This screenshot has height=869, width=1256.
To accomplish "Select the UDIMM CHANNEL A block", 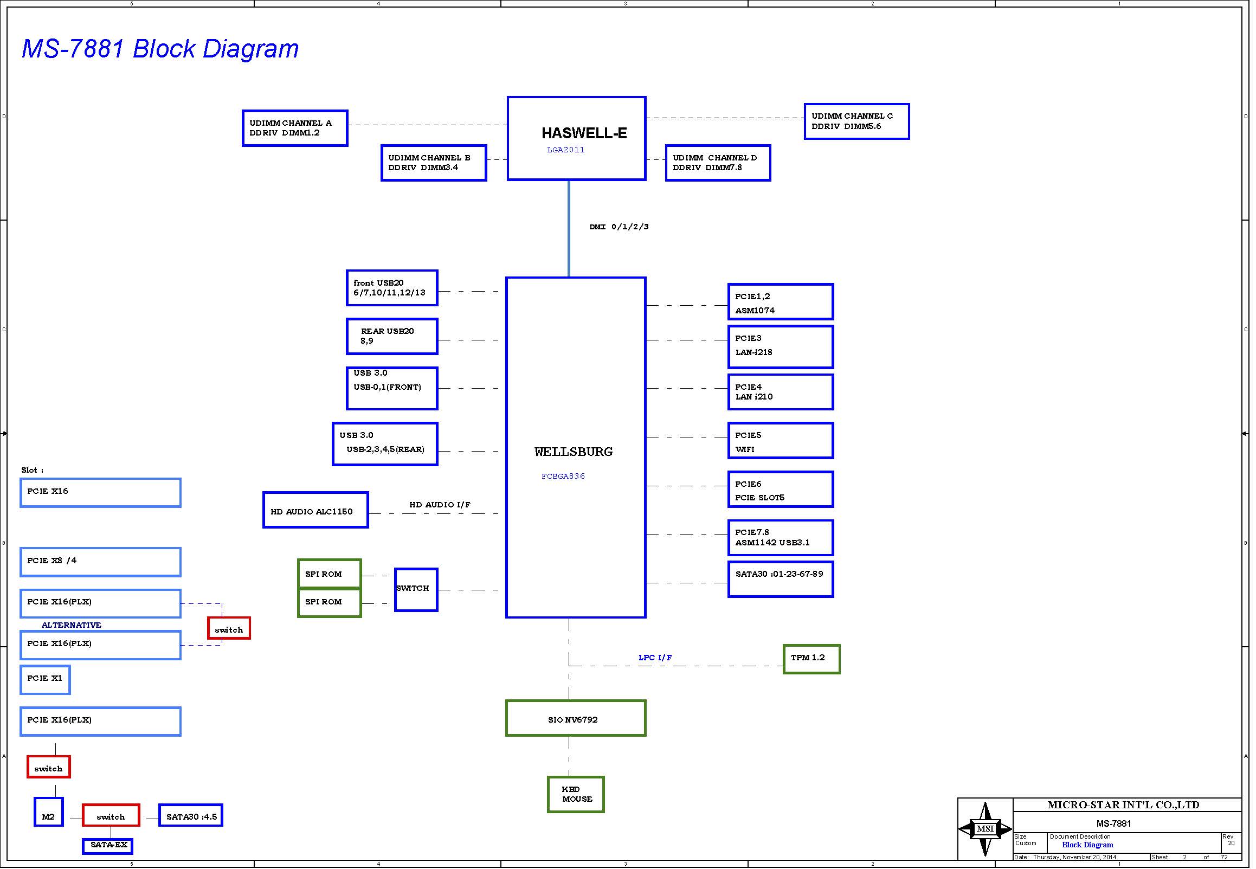I will 294,128.
